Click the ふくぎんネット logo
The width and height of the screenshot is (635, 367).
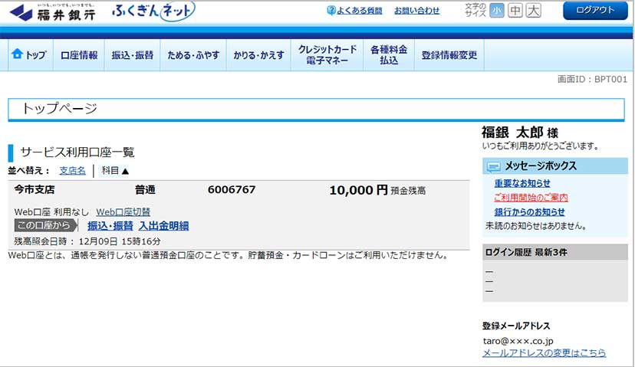coord(153,11)
